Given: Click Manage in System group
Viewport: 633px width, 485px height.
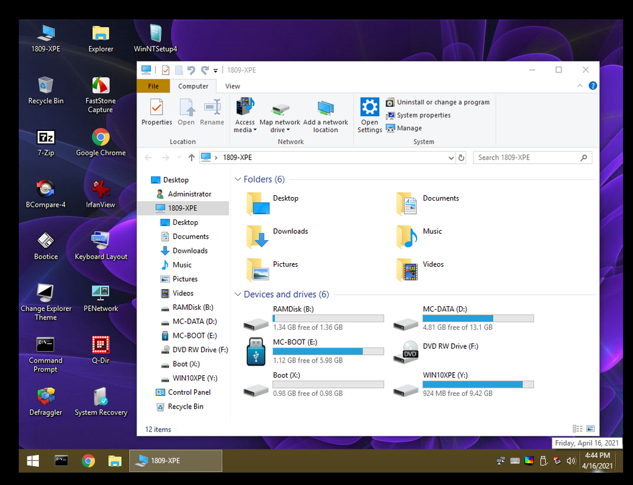Looking at the screenshot, I should pyautogui.click(x=404, y=128).
